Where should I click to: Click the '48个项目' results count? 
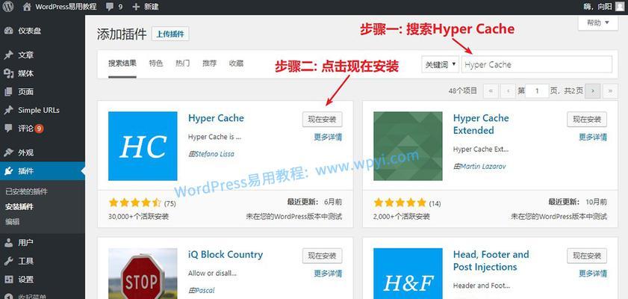click(x=463, y=91)
